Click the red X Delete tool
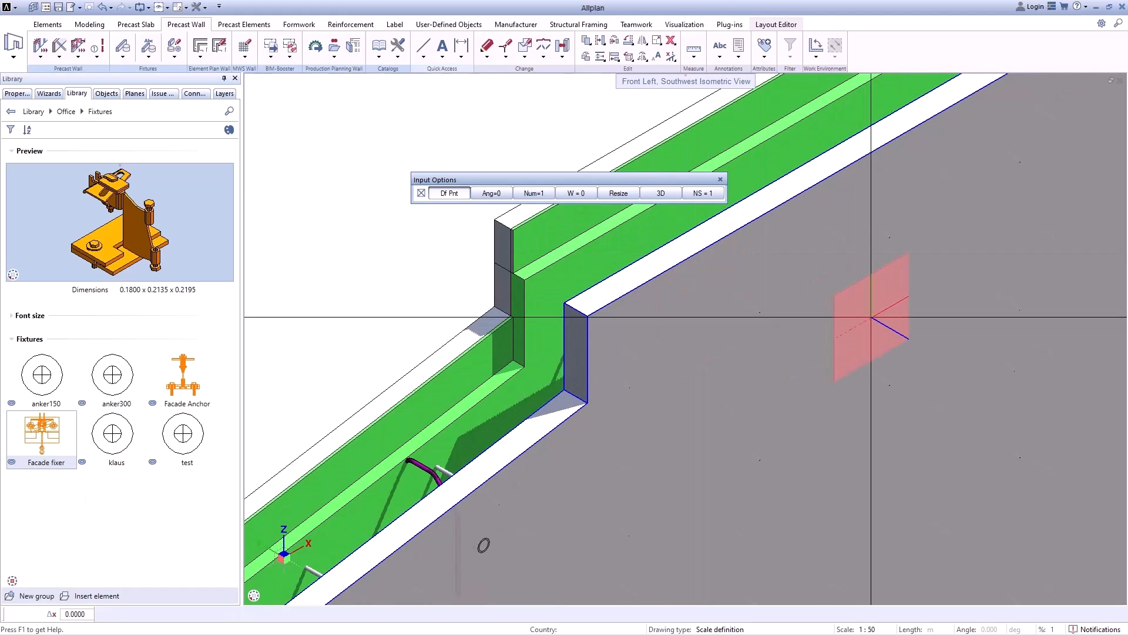This screenshot has height=635, width=1128. point(670,41)
